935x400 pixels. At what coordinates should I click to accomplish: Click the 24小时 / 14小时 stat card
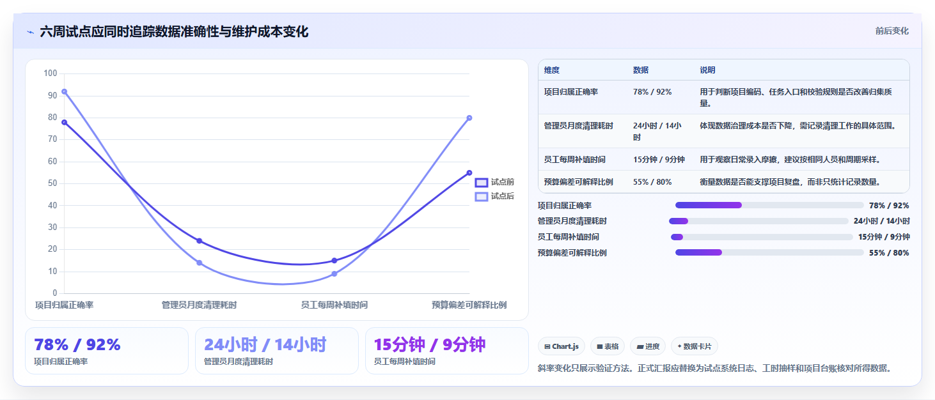[277, 351]
